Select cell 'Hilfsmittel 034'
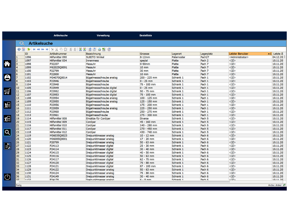 click(67, 61)
